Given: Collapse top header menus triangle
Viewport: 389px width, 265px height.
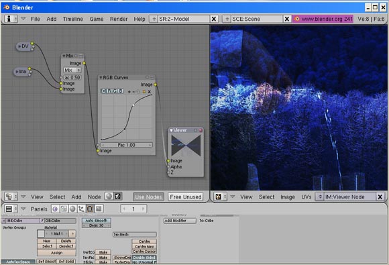Looking at the screenshot, I should (23, 19).
